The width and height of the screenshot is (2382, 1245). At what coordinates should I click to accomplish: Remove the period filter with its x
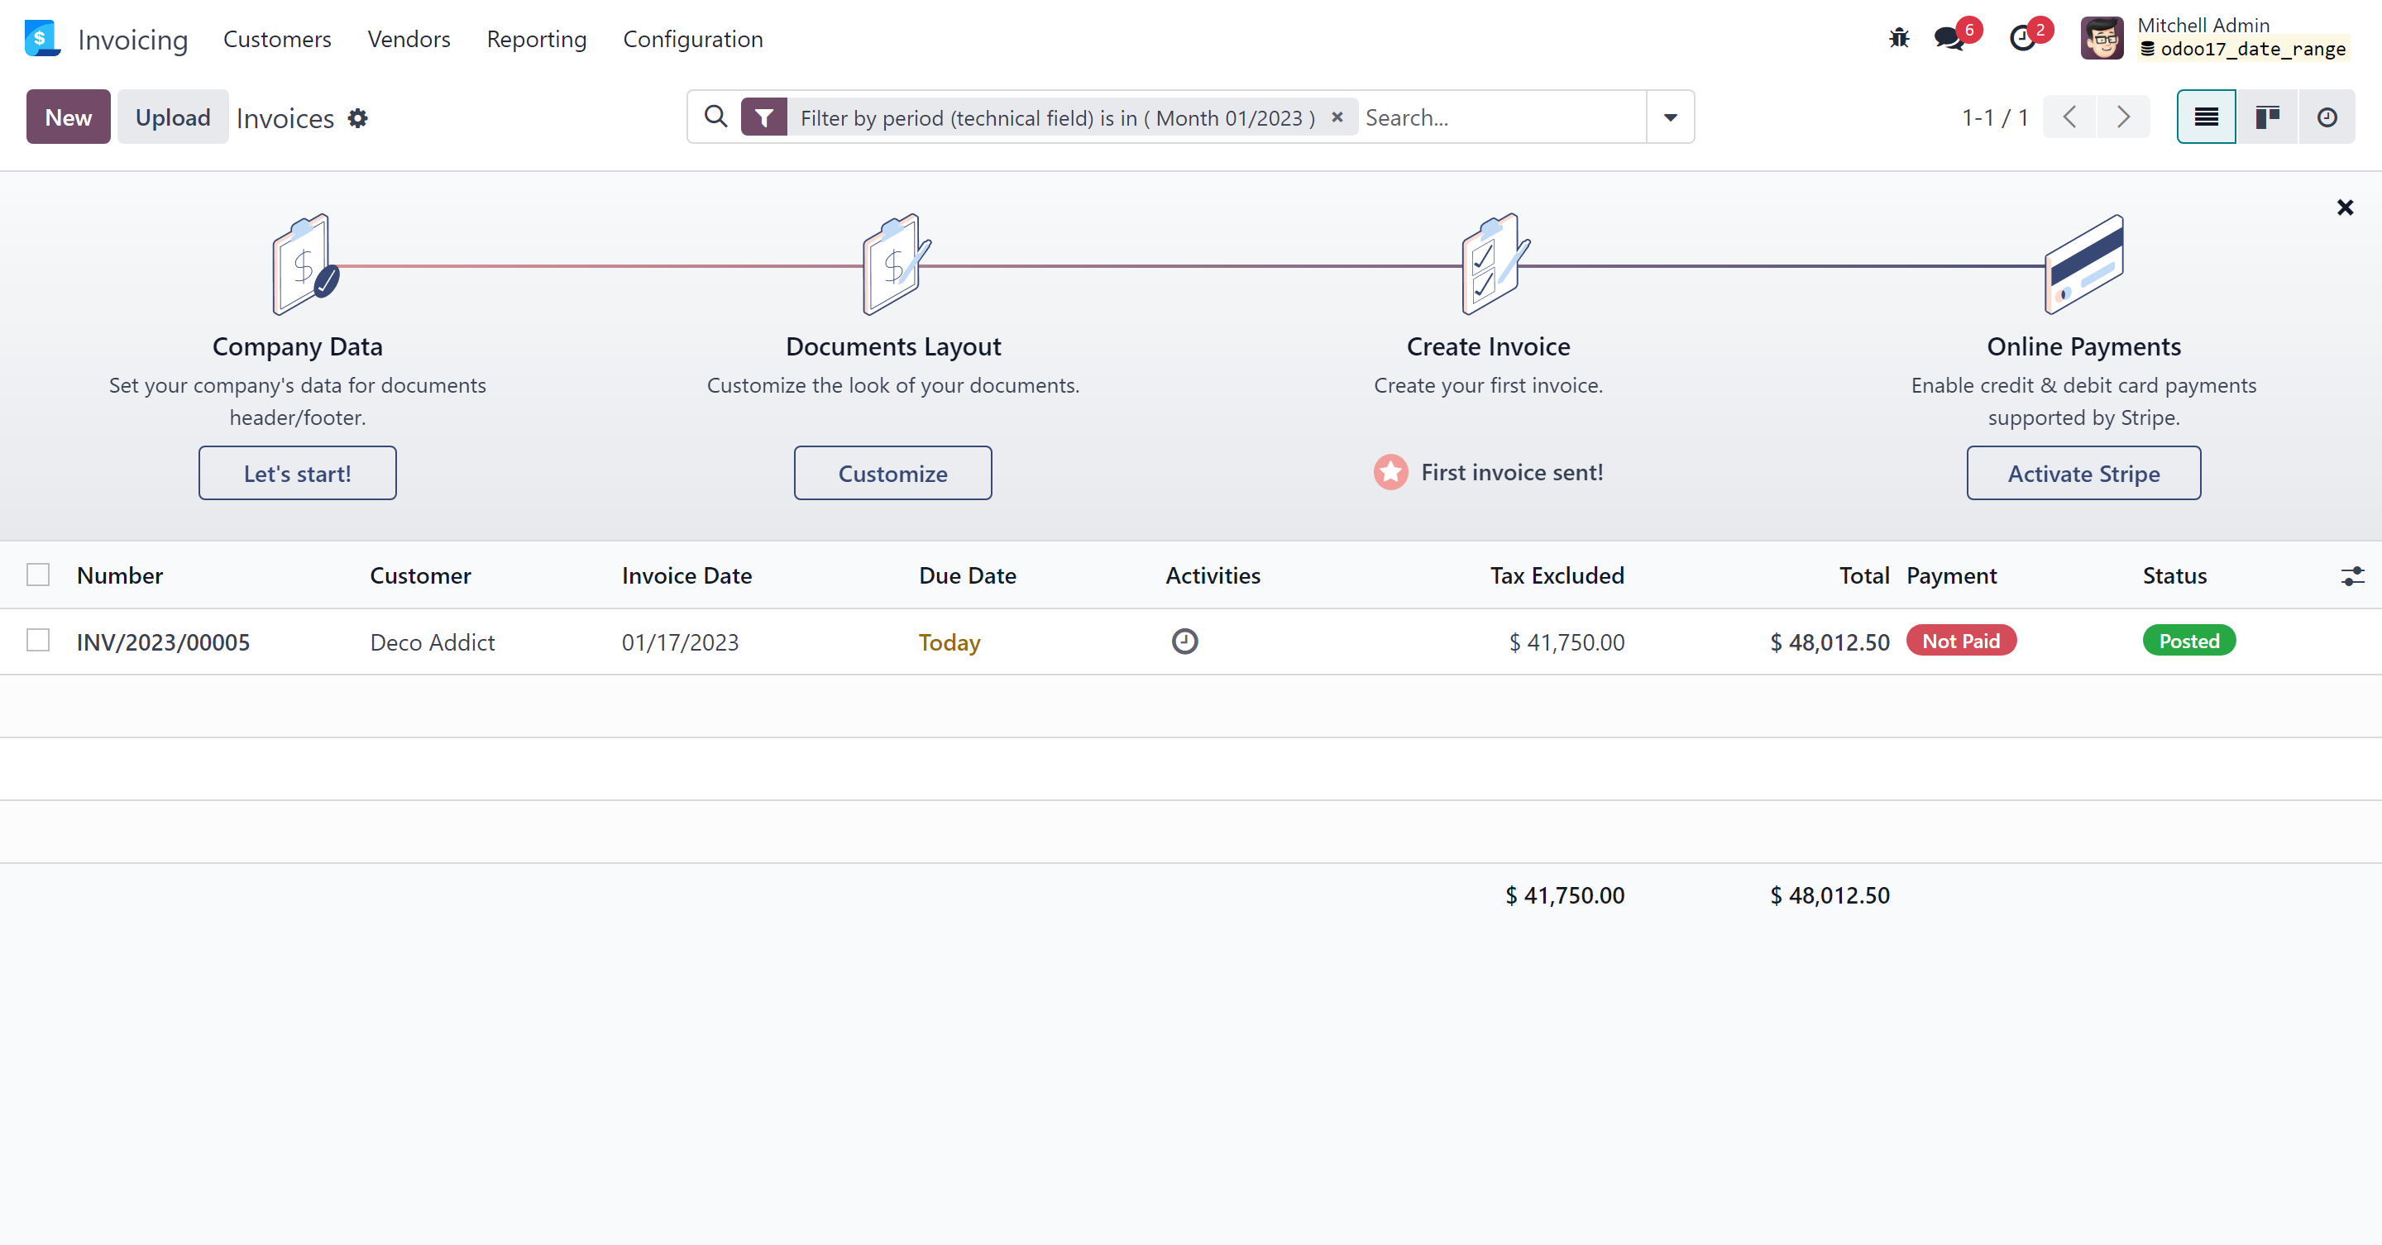1337,117
